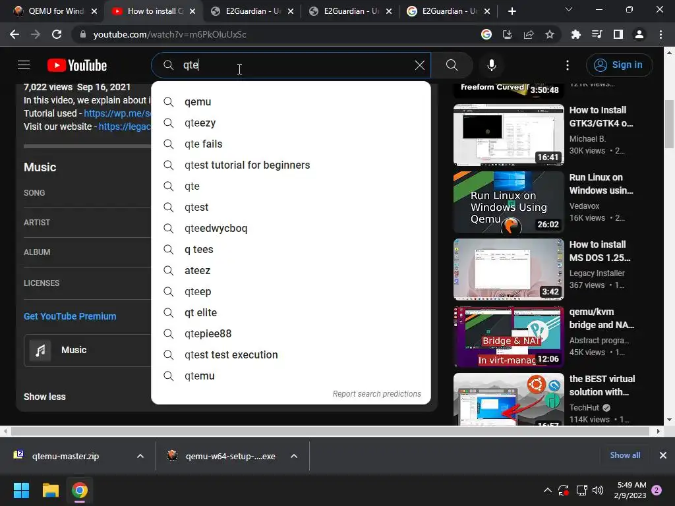Click Show less under description
This screenshot has height=506, width=675.
(44, 397)
